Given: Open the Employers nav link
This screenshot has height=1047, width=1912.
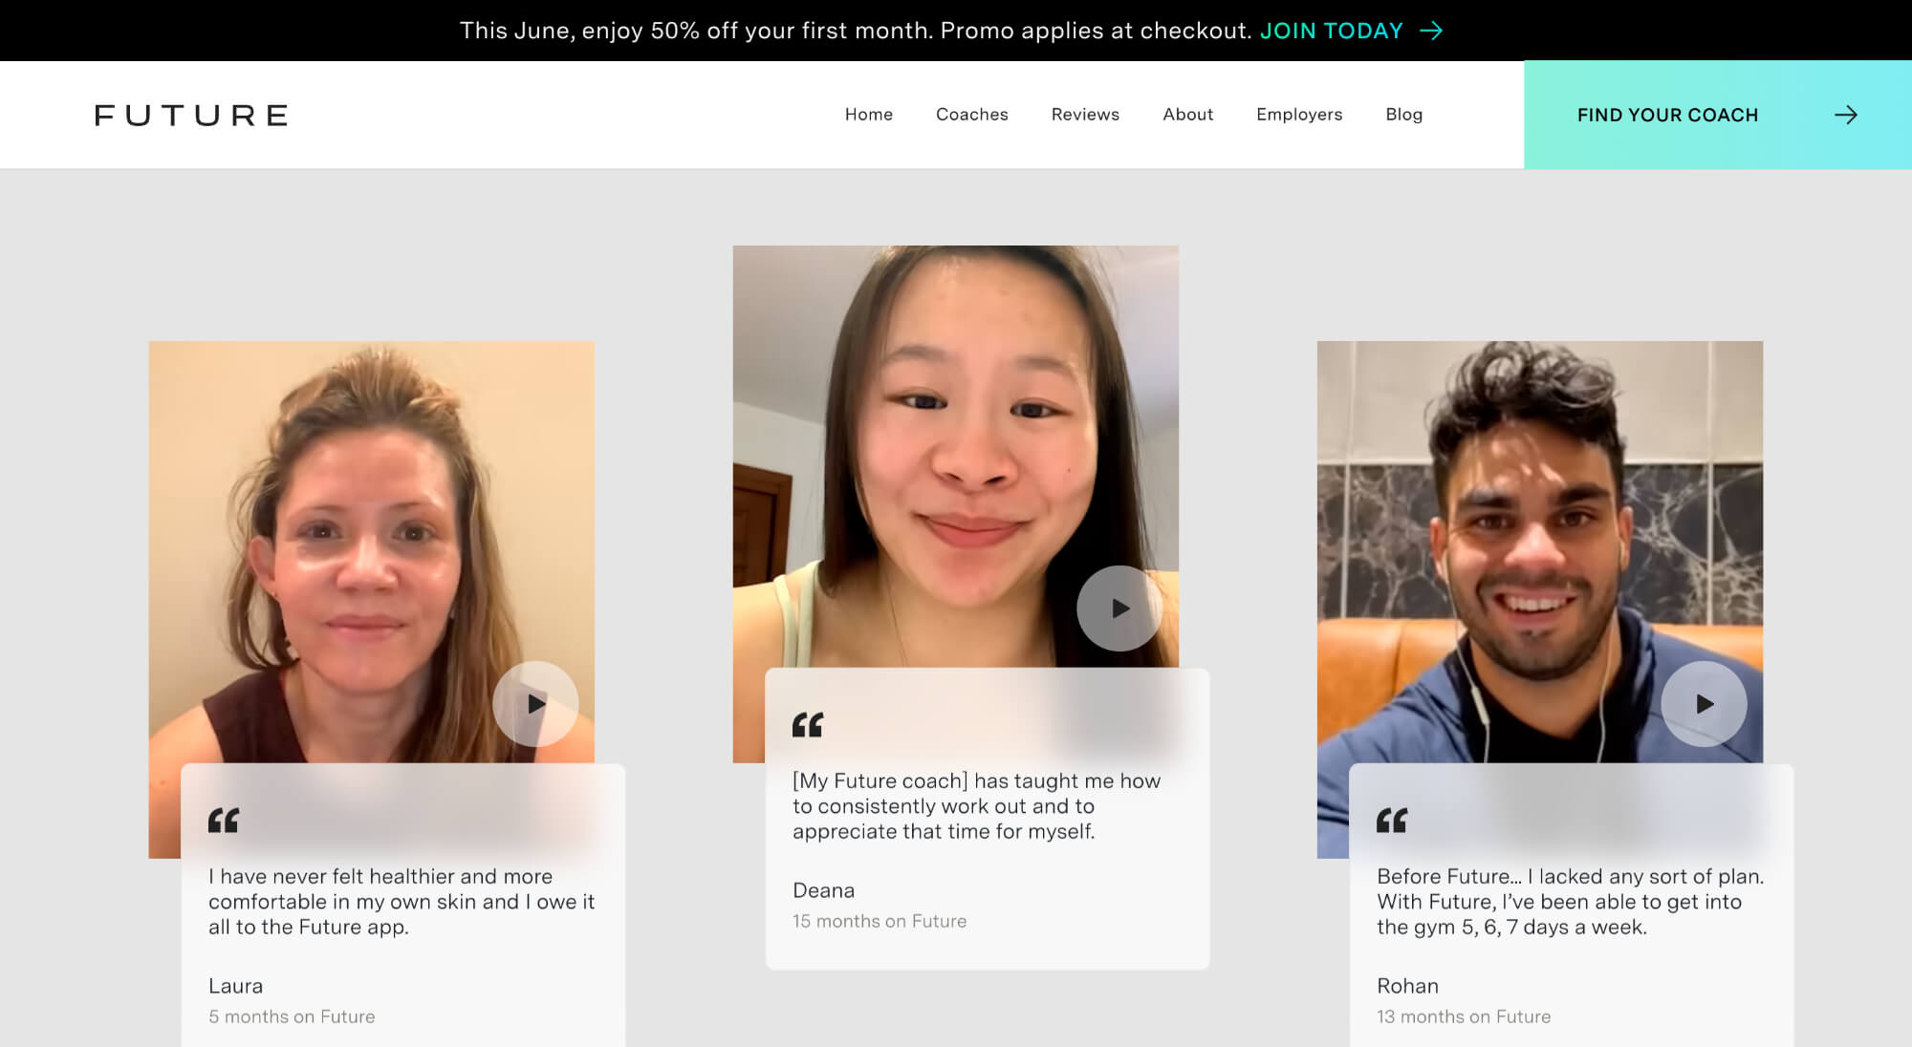Looking at the screenshot, I should click(x=1299, y=115).
